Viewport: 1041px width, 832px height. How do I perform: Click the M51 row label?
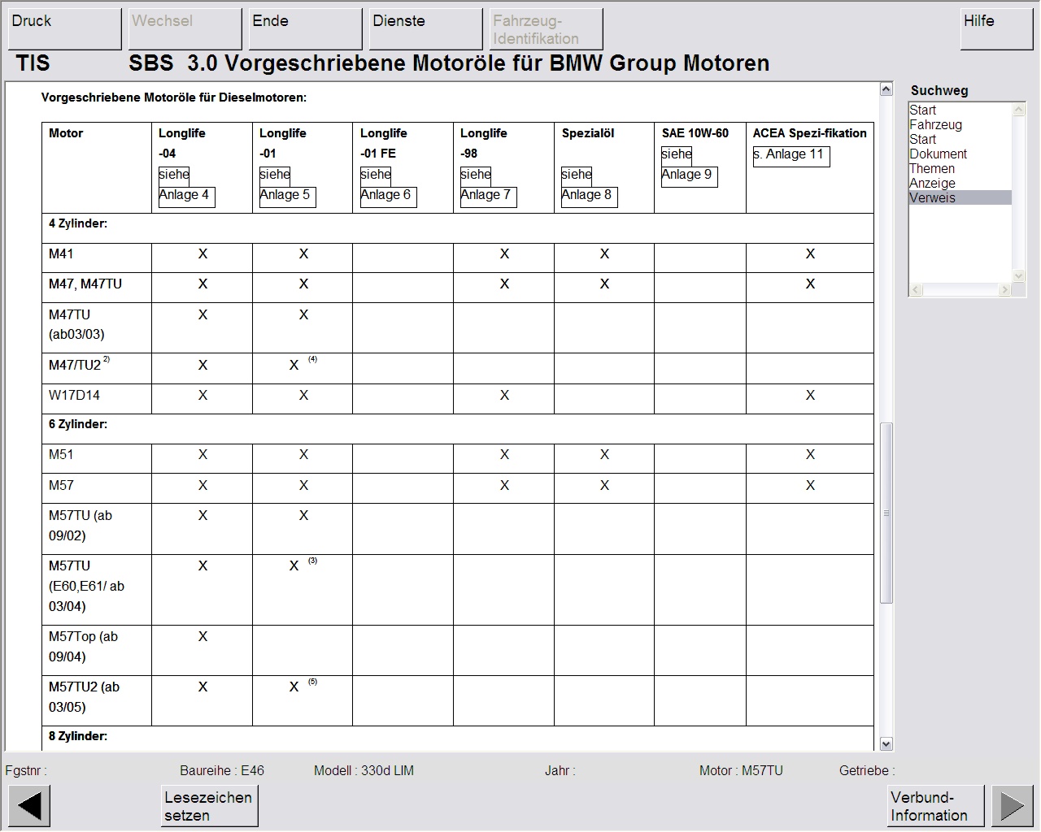tap(61, 455)
